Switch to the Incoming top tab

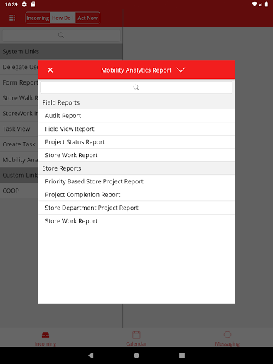click(x=38, y=18)
